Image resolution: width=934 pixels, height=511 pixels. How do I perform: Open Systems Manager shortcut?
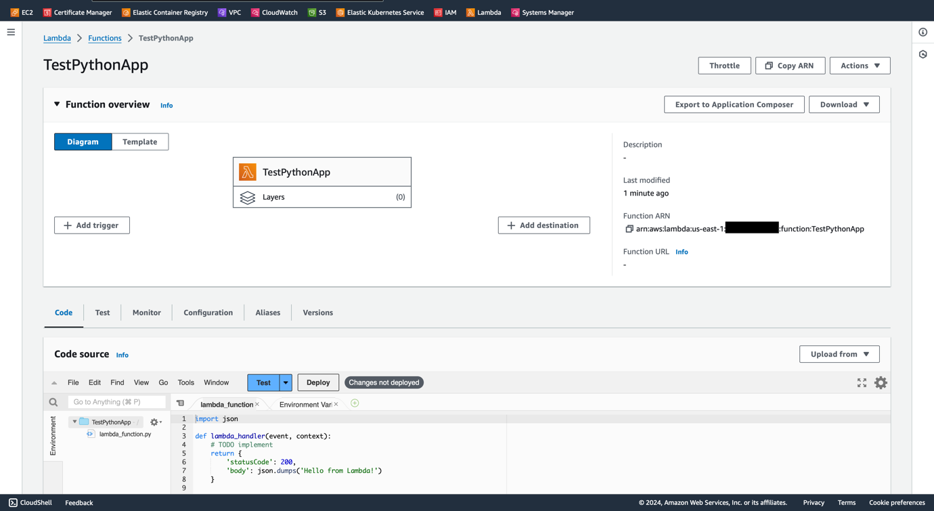(x=543, y=12)
